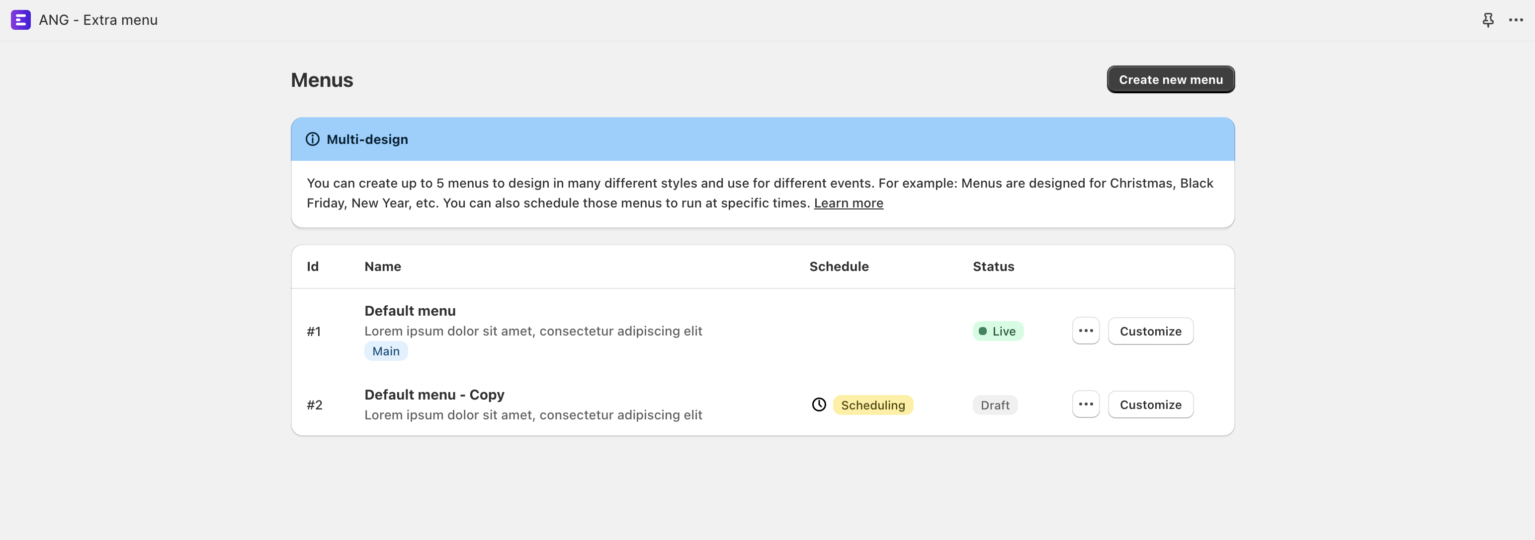
Task: Click the Name column header
Action: [383, 267]
